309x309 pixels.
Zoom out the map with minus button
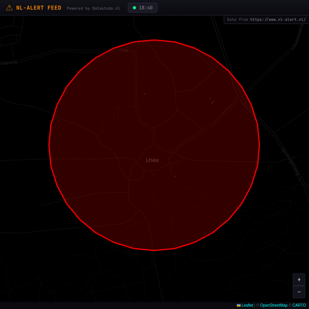pos(299,292)
